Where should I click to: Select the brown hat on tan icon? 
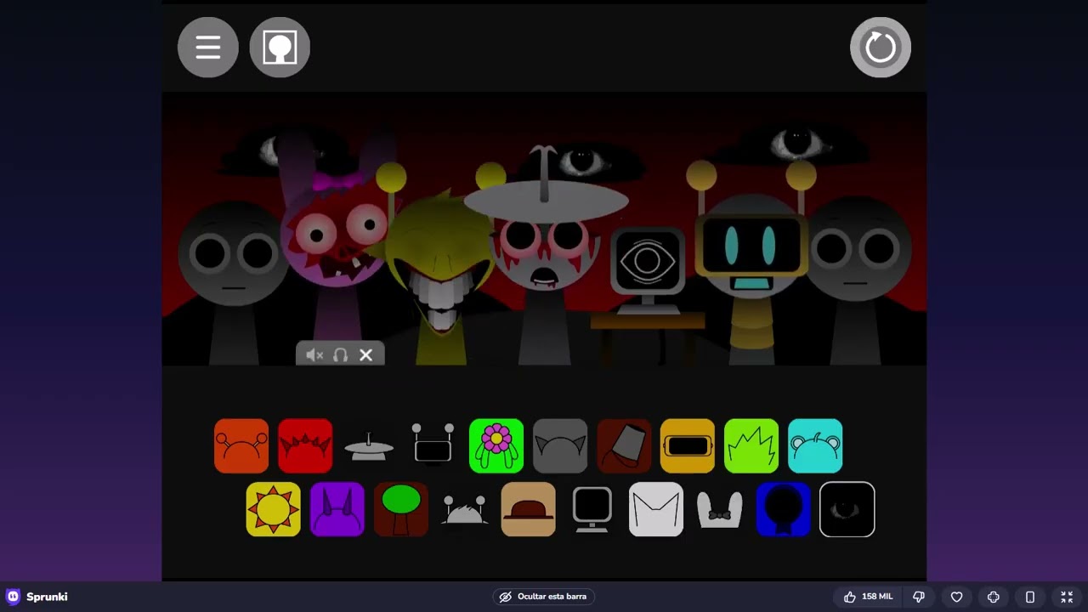click(529, 509)
